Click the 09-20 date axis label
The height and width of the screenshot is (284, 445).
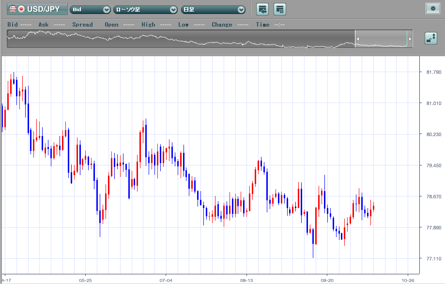327,280
